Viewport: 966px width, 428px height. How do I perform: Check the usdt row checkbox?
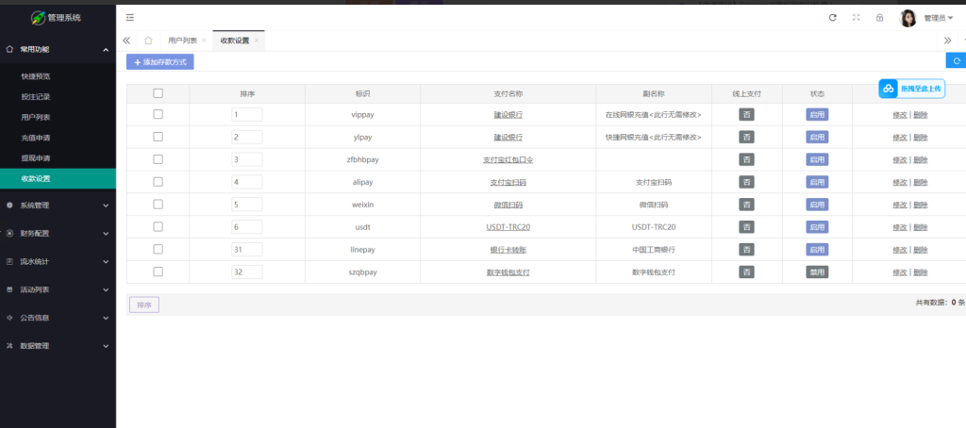[x=158, y=226]
